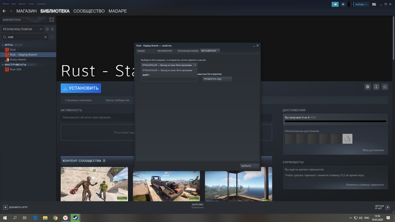395x222 pixels.
Task: Go forward with the right arrow navigation
Action: 11,11
